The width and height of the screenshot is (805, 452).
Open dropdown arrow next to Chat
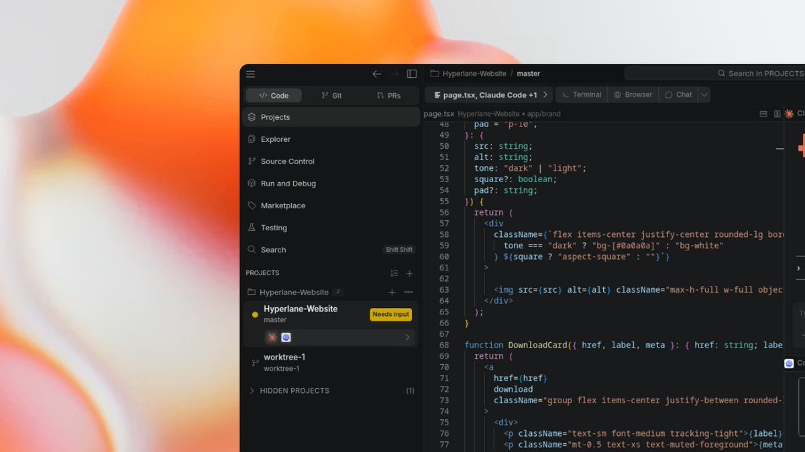pyautogui.click(x=704, y=95)
